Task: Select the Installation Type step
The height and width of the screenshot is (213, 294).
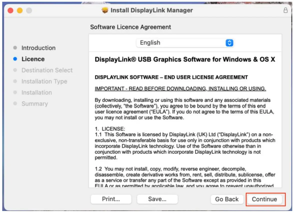Action: (x=44, y=81)
